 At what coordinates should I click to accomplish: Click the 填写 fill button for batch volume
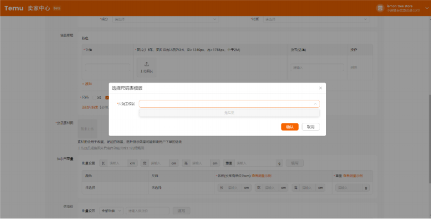tap(295, 163)
